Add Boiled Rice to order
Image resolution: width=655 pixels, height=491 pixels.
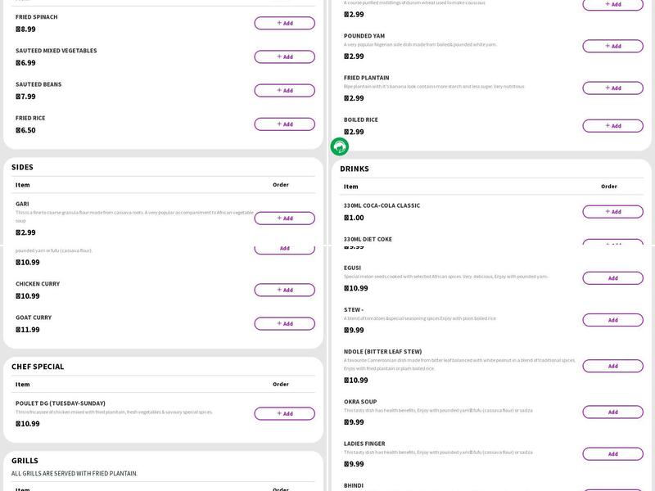pos(612,126)
